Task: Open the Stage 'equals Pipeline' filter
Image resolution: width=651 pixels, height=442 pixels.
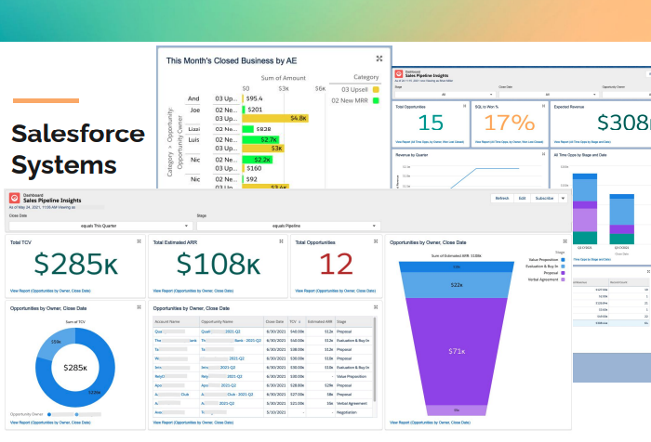Action: point(288,226)
